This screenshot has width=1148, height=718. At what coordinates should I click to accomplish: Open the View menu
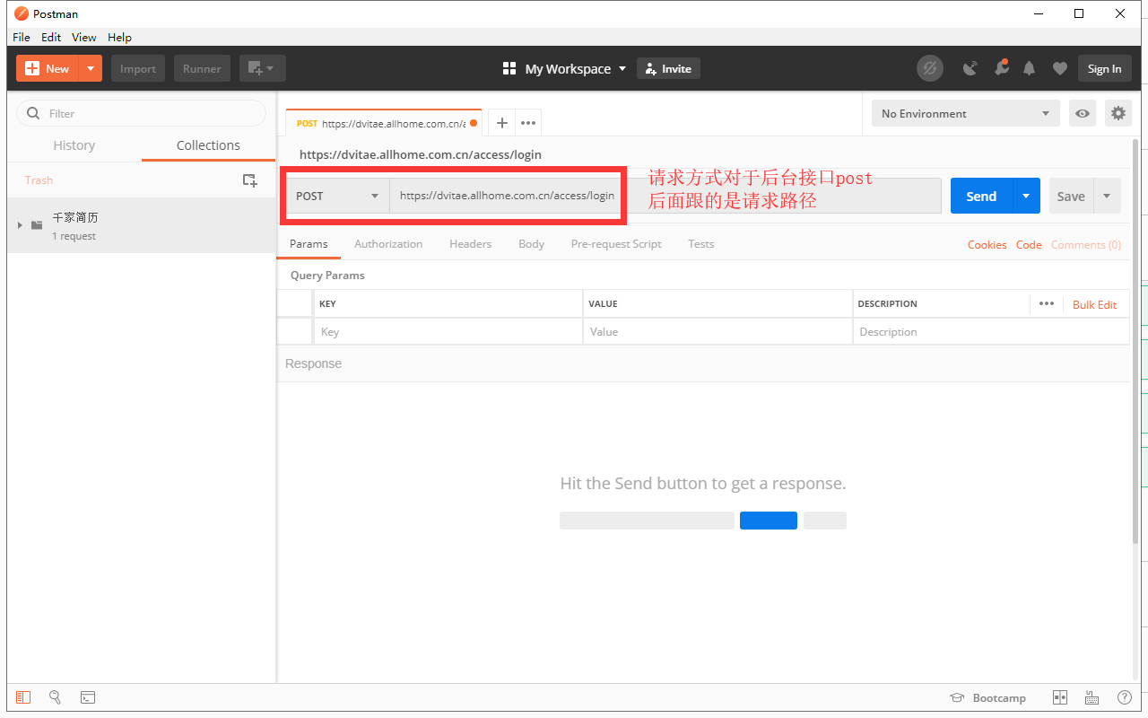[x=84, y=37]
